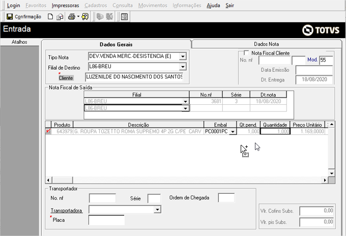Click the Dt. Entrega date field
The image size is (346, 236).
(314, 80)
